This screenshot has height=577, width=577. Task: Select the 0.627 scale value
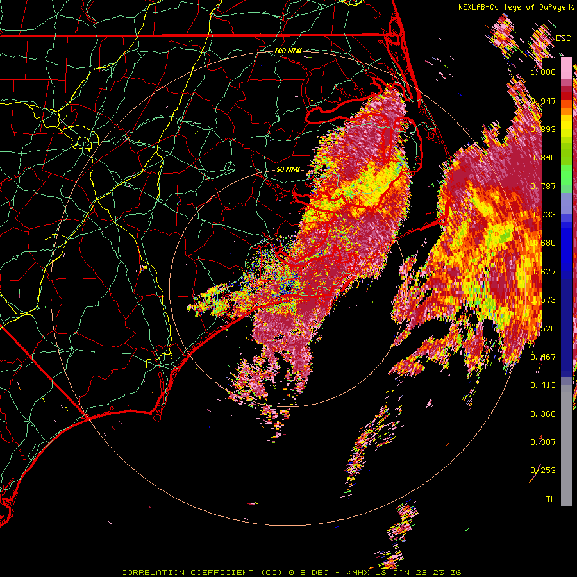[x=543, y=272]
